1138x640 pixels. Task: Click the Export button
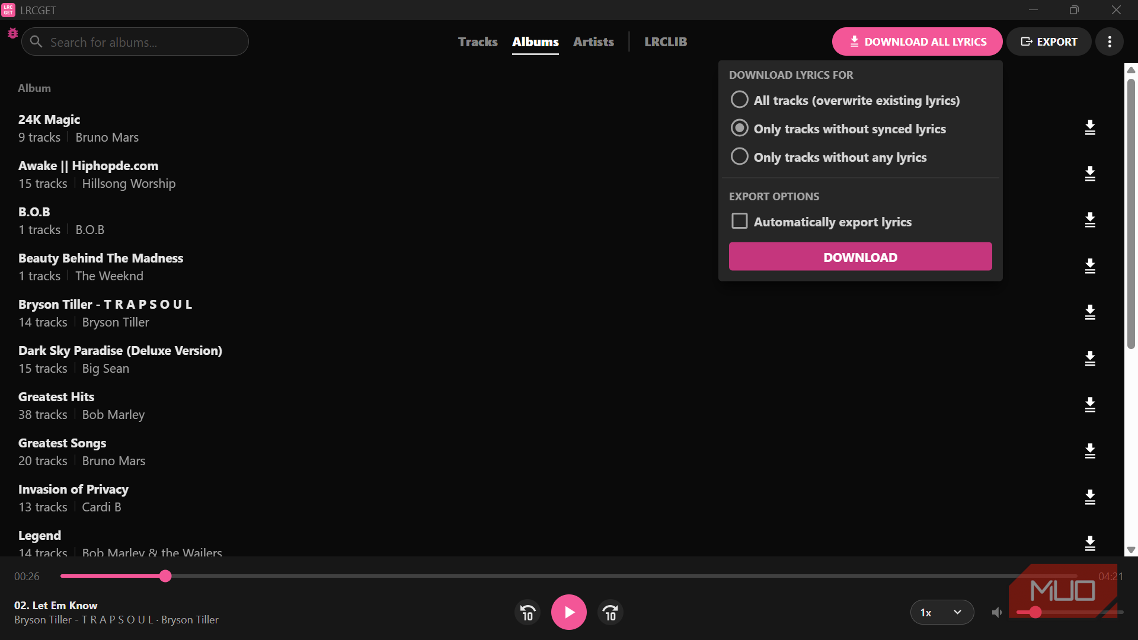pyautogui.click(x=1049, y=41)
